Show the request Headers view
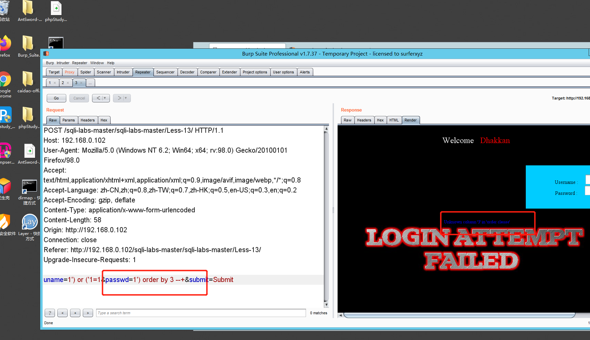 88,120
